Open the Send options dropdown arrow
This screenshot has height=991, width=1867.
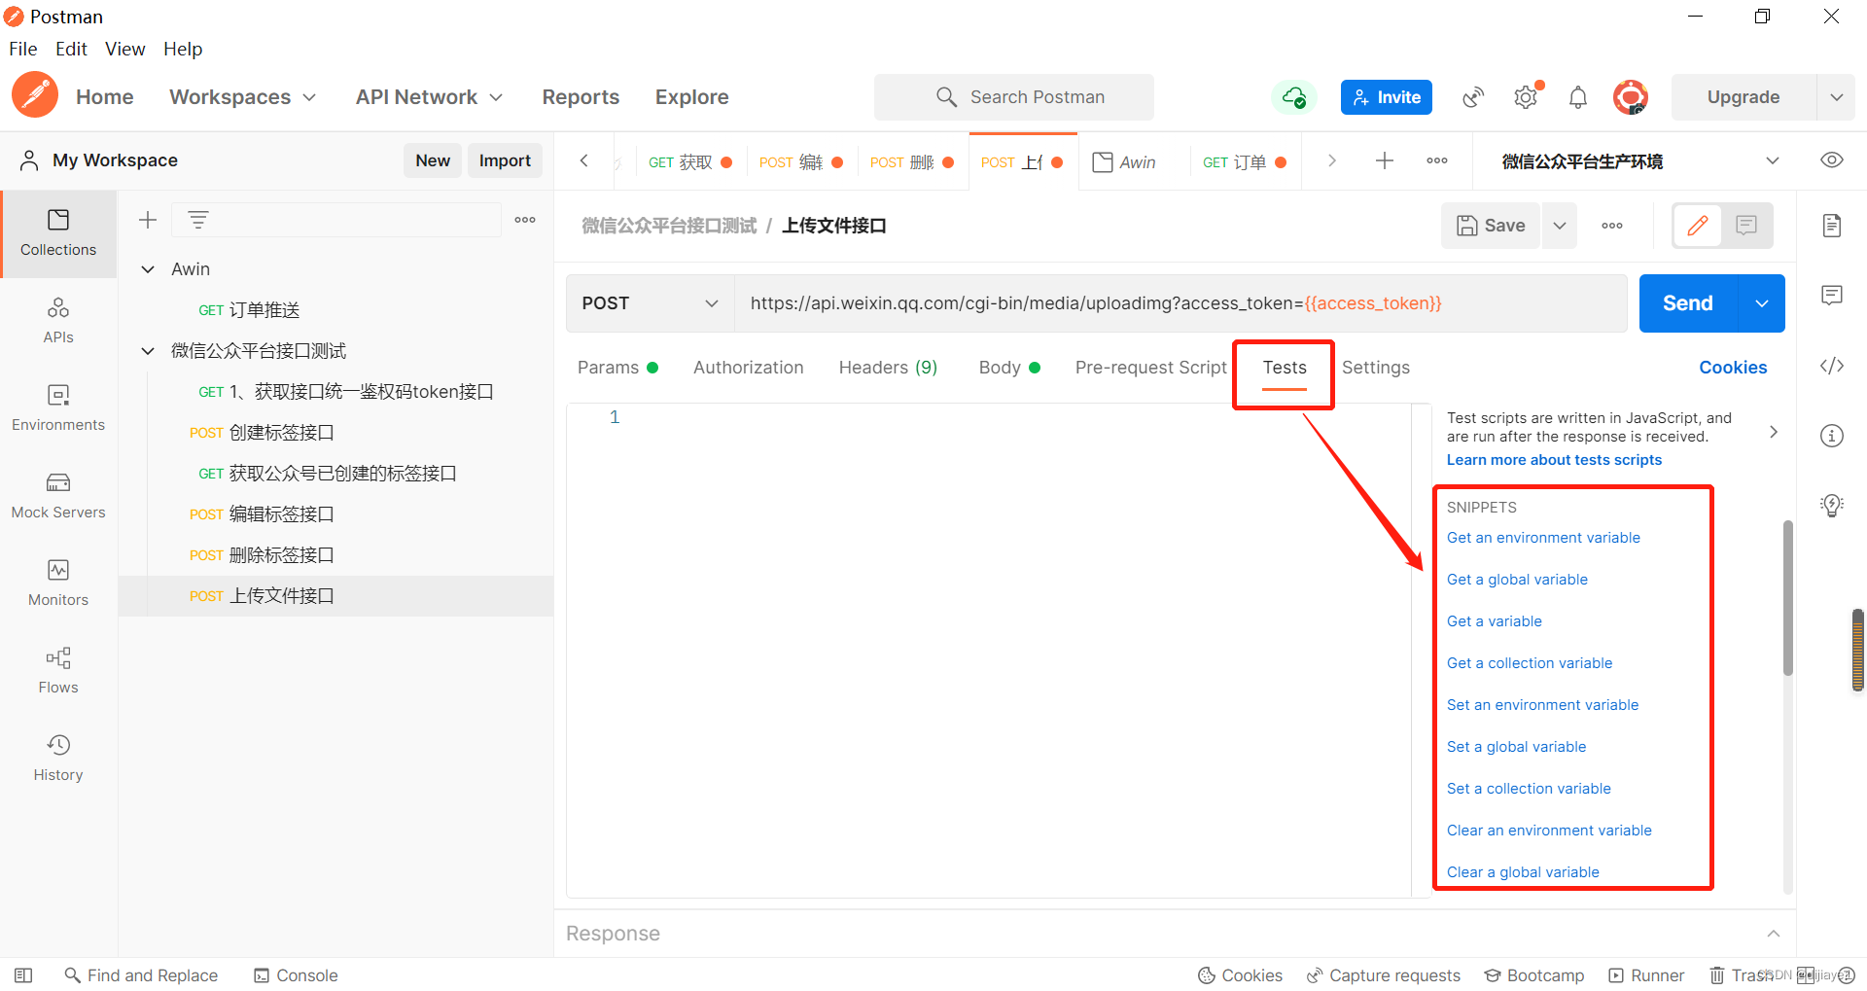click(x=1762, y=303)
